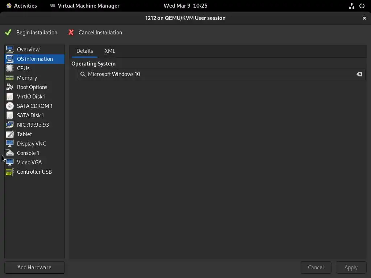Switch to the XML tab
The height and width of the screenshot is (278, 371).
110,51
